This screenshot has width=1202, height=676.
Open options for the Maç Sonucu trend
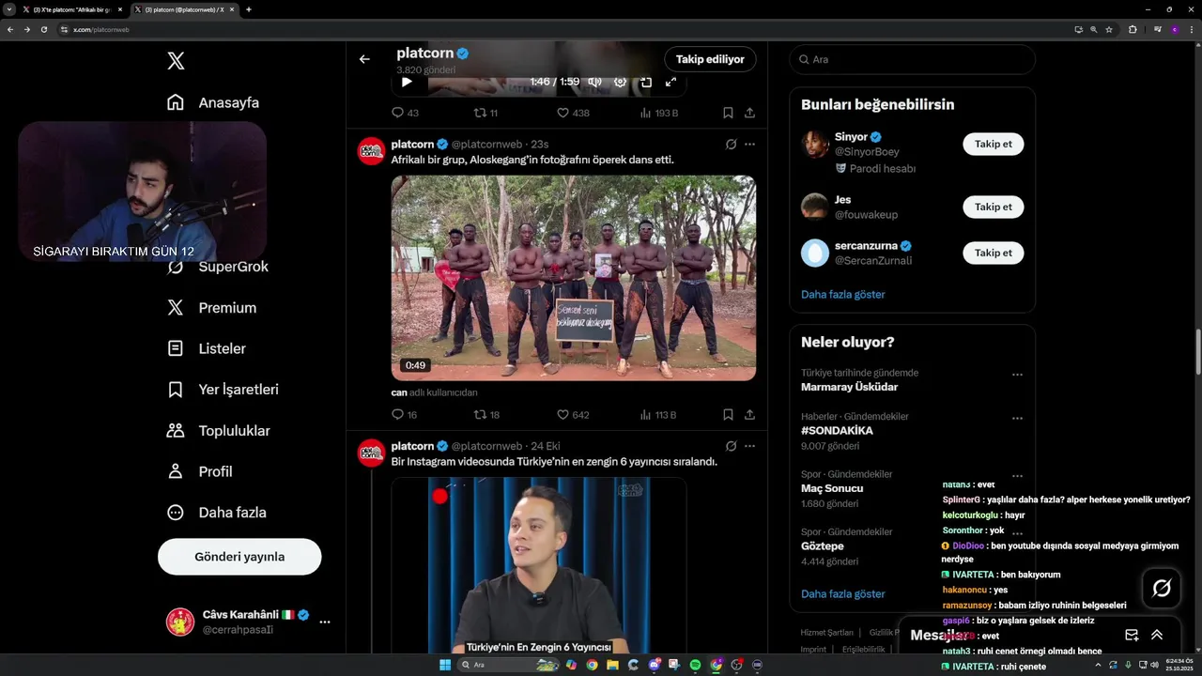pyautogui.click(x=1017, y=476)
